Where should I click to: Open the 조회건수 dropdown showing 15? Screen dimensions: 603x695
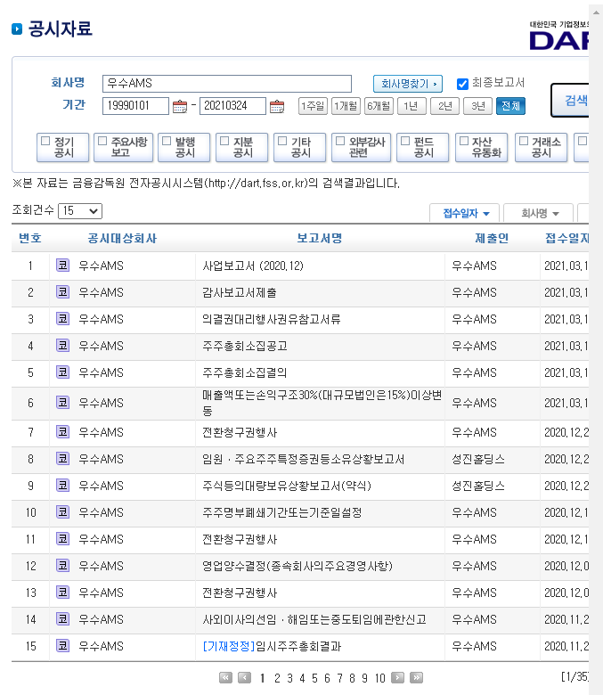(80, 211)
